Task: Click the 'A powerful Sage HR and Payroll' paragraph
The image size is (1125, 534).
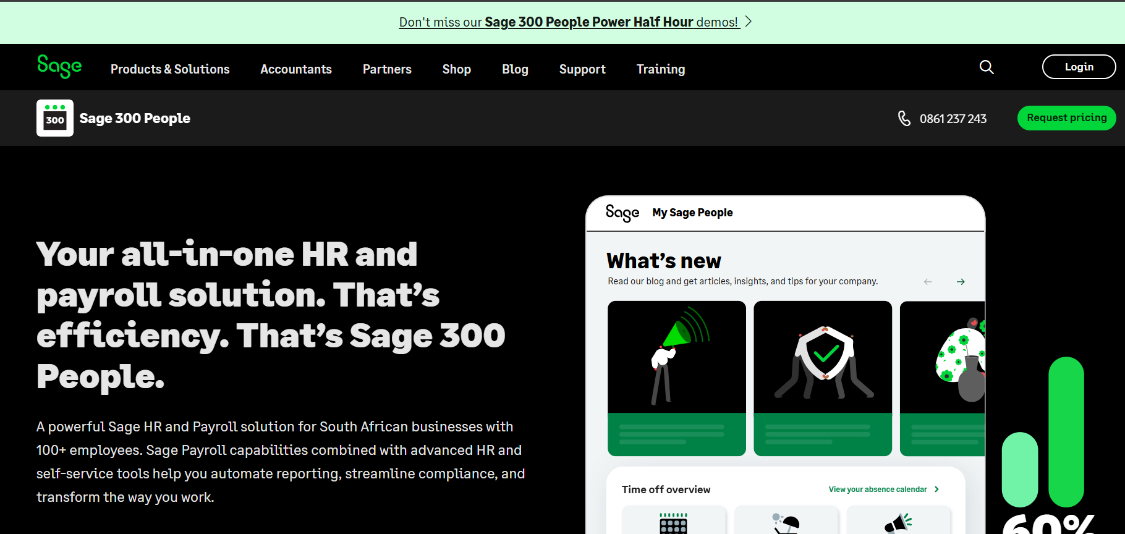Action: 281,462
